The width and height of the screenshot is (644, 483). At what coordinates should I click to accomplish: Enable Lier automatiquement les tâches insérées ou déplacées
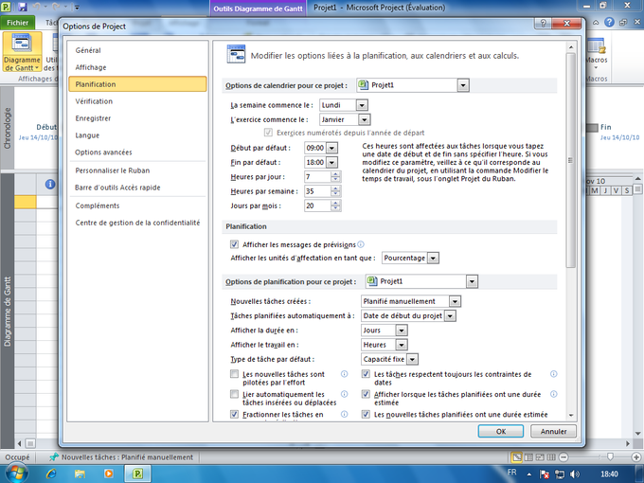(x=234, y=394)
